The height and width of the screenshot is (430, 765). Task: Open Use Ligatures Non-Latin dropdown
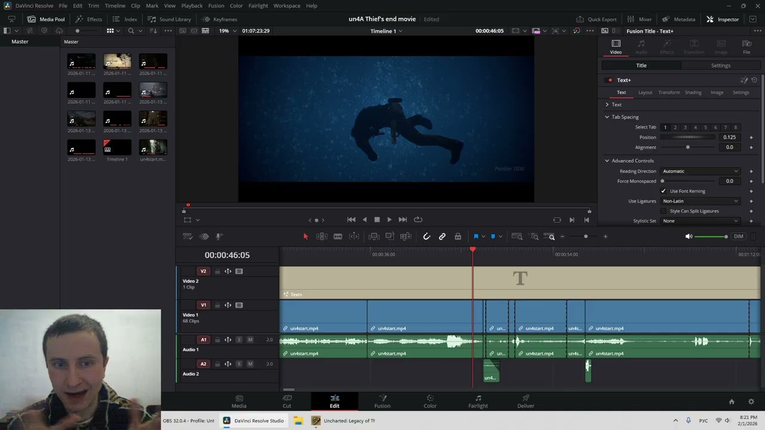[x=700, y=201]
